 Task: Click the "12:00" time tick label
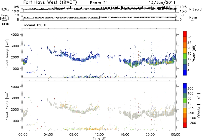coord(99,135)
